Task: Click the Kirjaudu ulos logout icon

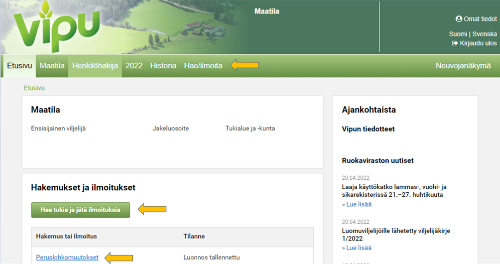Action: [x=455, y=43]
